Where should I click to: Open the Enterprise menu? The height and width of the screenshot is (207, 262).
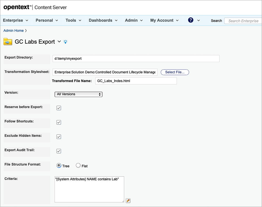click(16, 20)
